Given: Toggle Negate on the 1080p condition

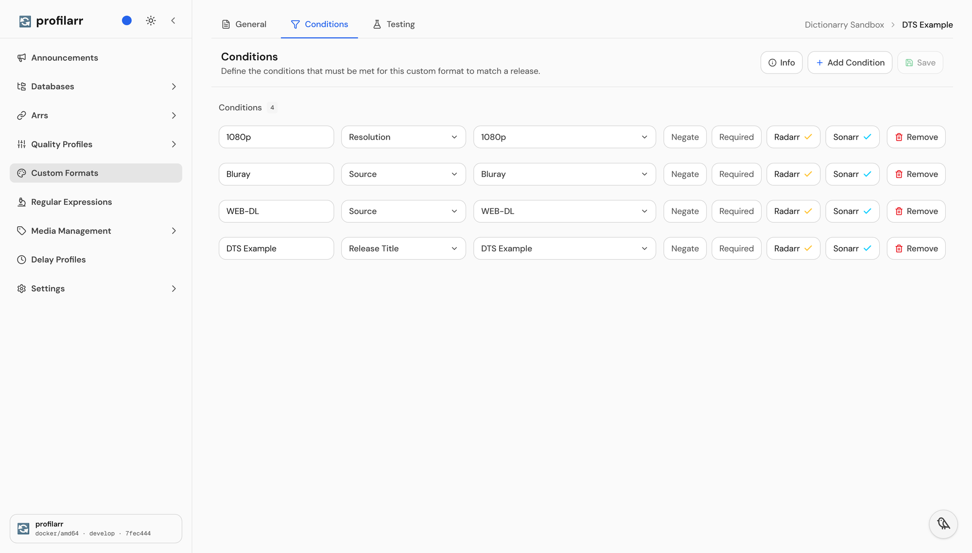Looking at the screenshot, I should click(685, 137).
